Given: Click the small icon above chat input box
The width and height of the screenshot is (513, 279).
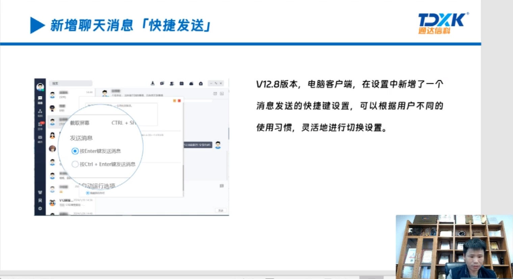Looking at the screenshot, I should [x=222, y=186].
